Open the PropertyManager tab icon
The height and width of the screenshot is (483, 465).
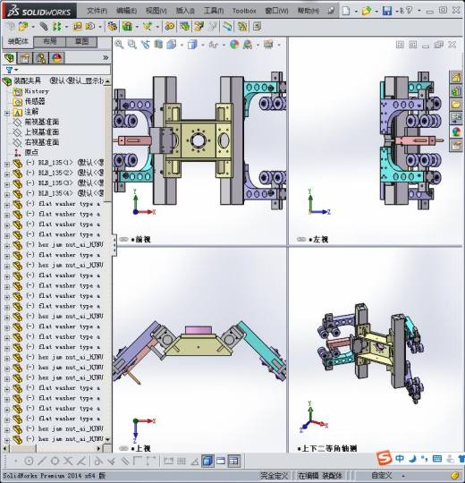(x=25, y=58)
